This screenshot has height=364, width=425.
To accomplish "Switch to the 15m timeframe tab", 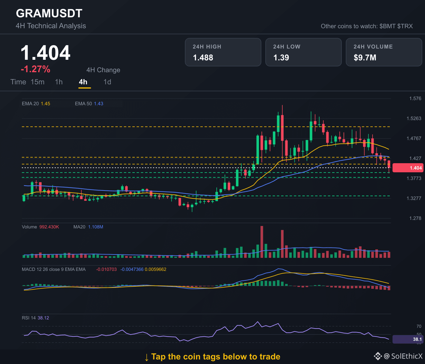I will pyautogui.click(x=38, y=82).
